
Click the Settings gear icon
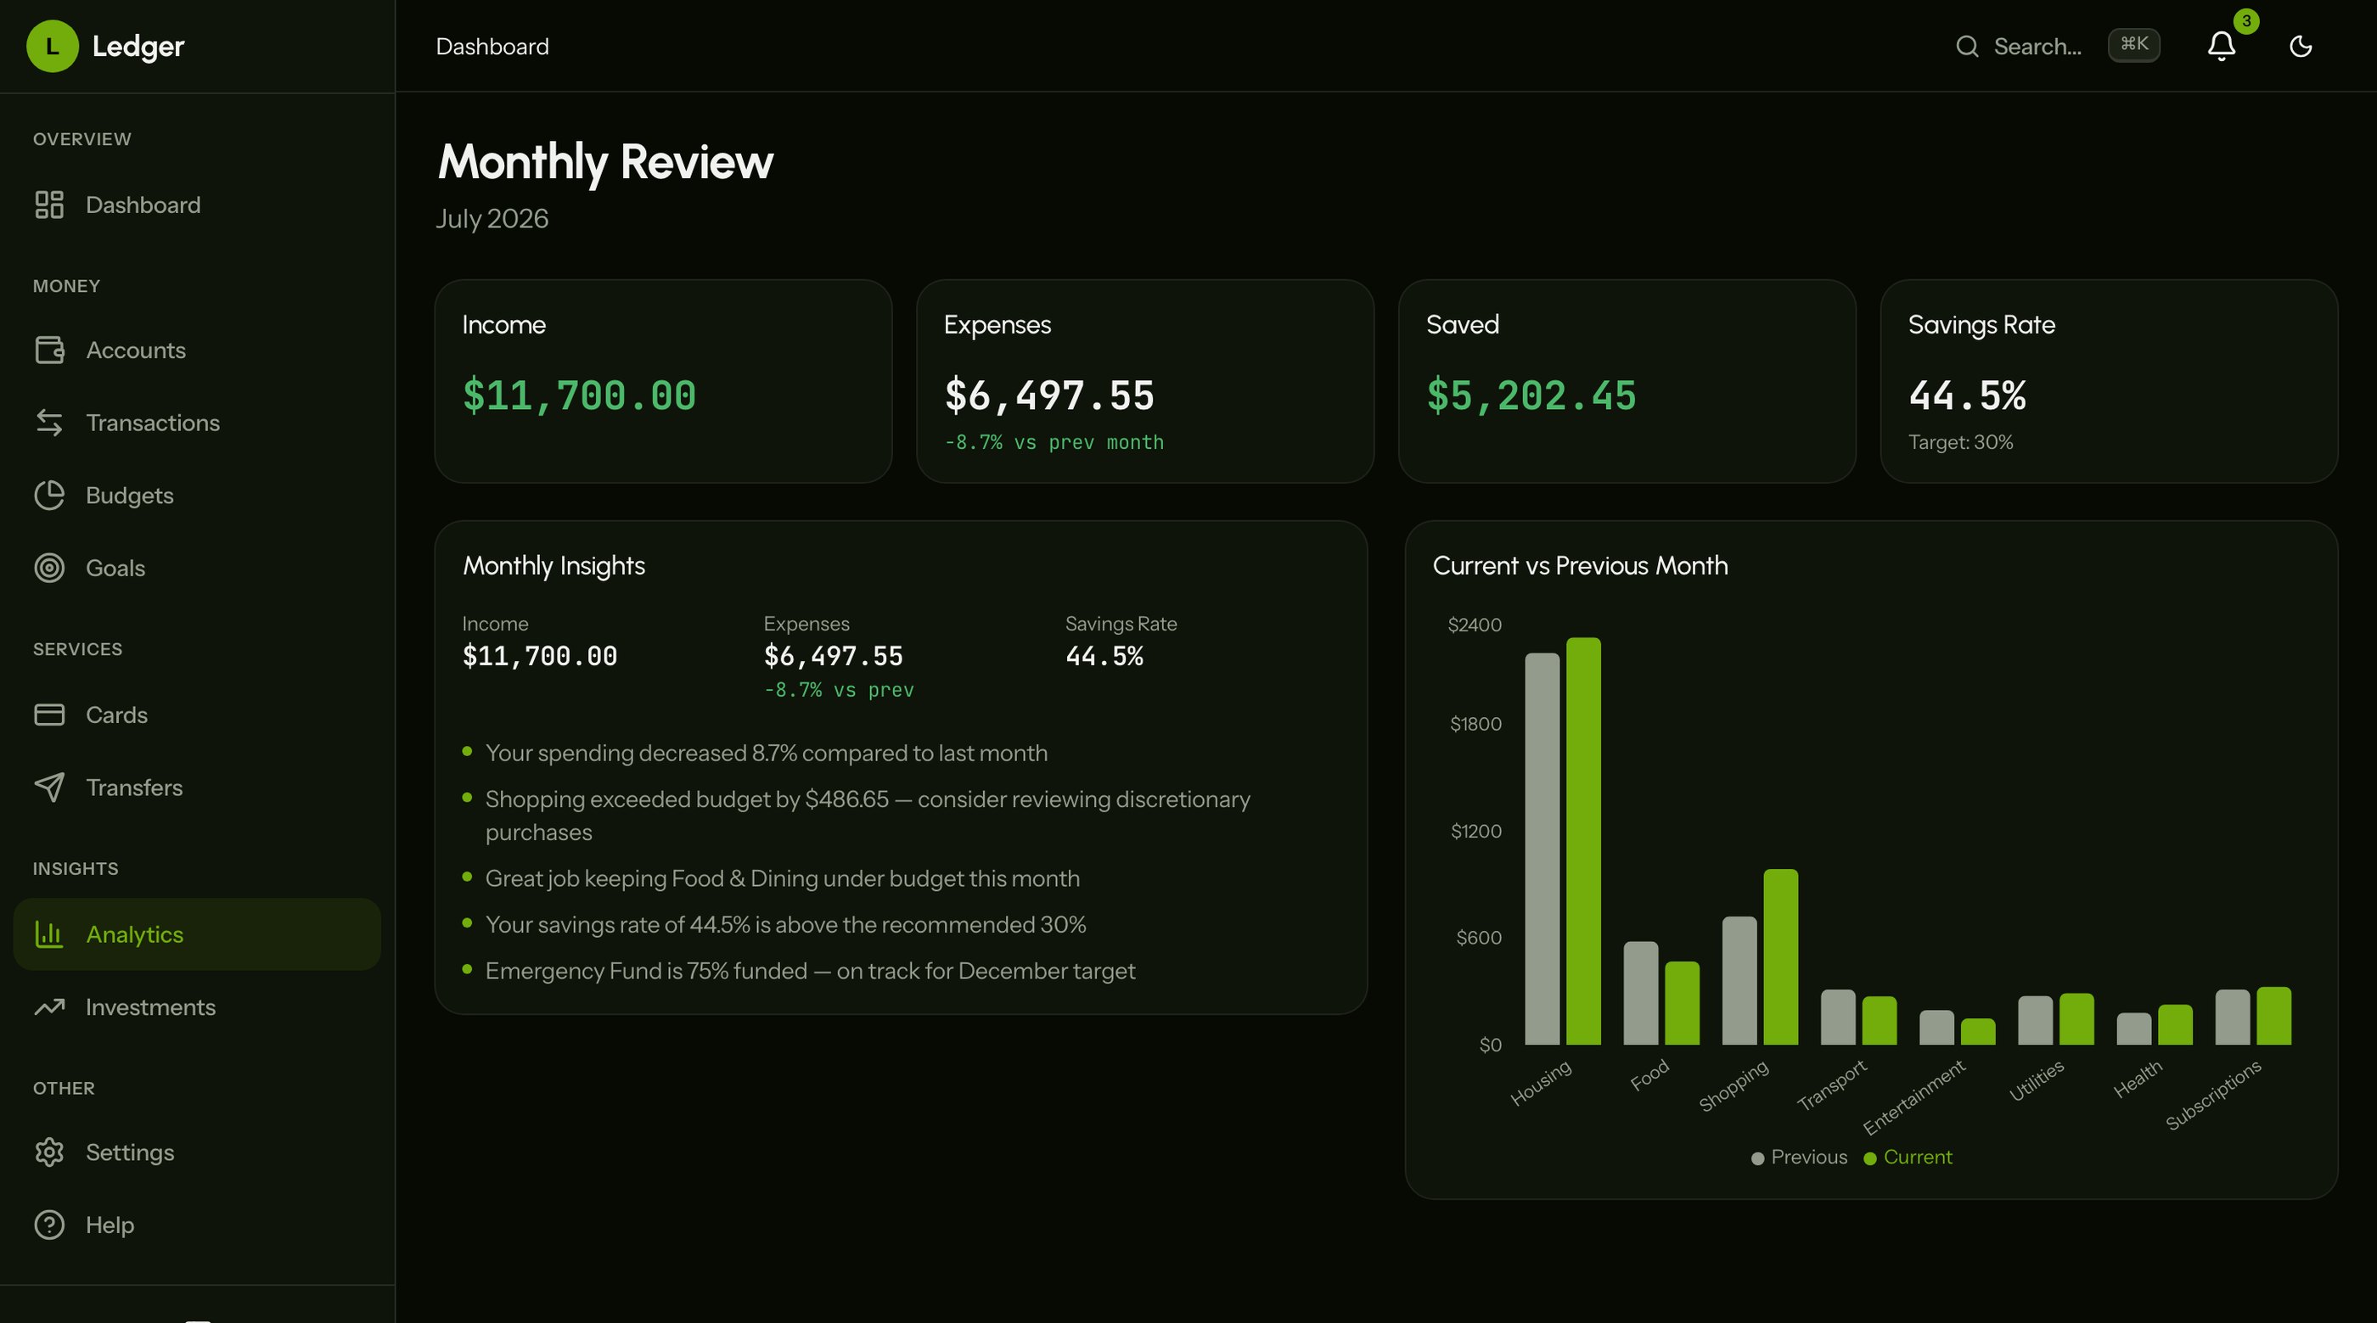pyautogui.click(x=49, y=1153)
